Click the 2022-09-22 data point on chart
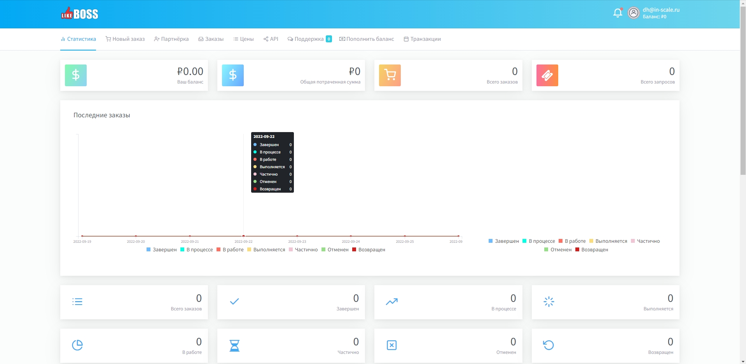 point(243,236)
